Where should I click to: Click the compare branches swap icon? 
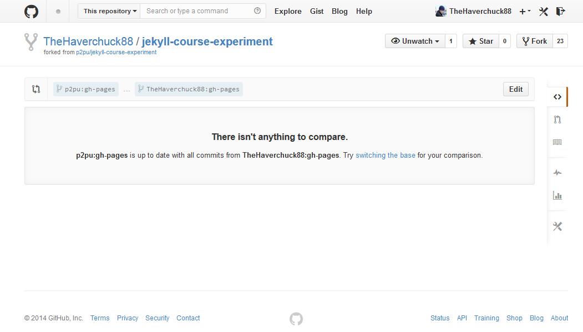click(x=36, y=89)
